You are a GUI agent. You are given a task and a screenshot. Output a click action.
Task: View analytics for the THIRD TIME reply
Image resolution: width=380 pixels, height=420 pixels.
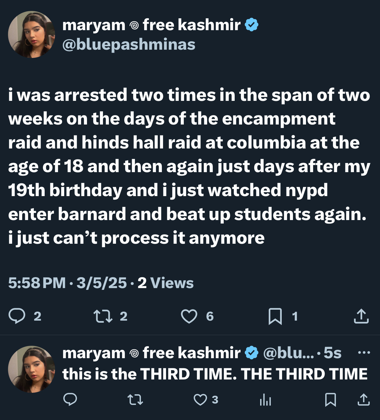(265, 400)
